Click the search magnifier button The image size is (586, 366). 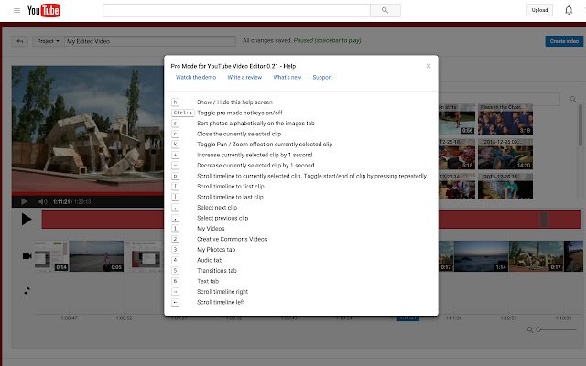(x=385, y=10)
